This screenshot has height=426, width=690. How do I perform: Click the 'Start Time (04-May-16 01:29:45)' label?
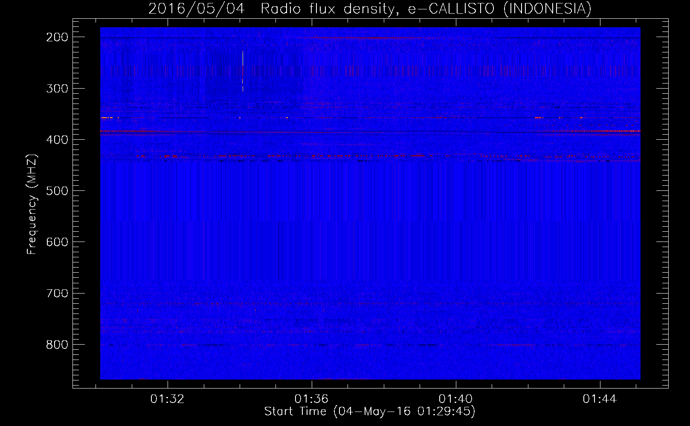coord(370,412)
